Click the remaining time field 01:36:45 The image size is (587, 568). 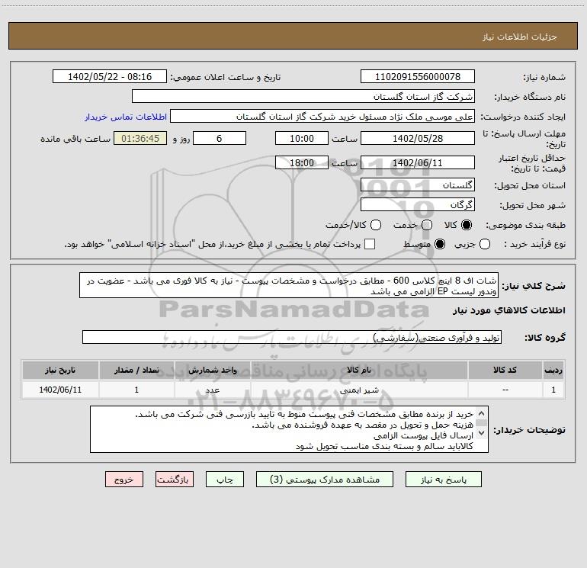(140, 138)
